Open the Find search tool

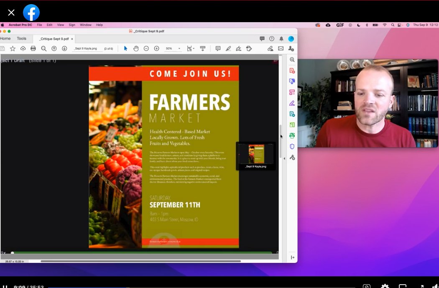point(43,48)
